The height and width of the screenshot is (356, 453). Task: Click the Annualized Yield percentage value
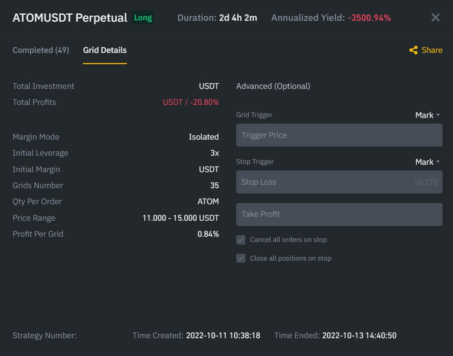369,18
